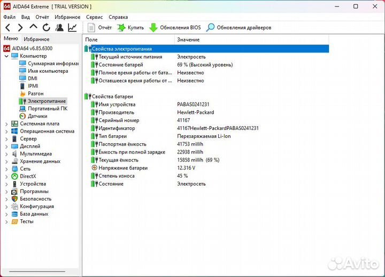
Task: Expand the Безопасность tree node
Action: point(6,199)
